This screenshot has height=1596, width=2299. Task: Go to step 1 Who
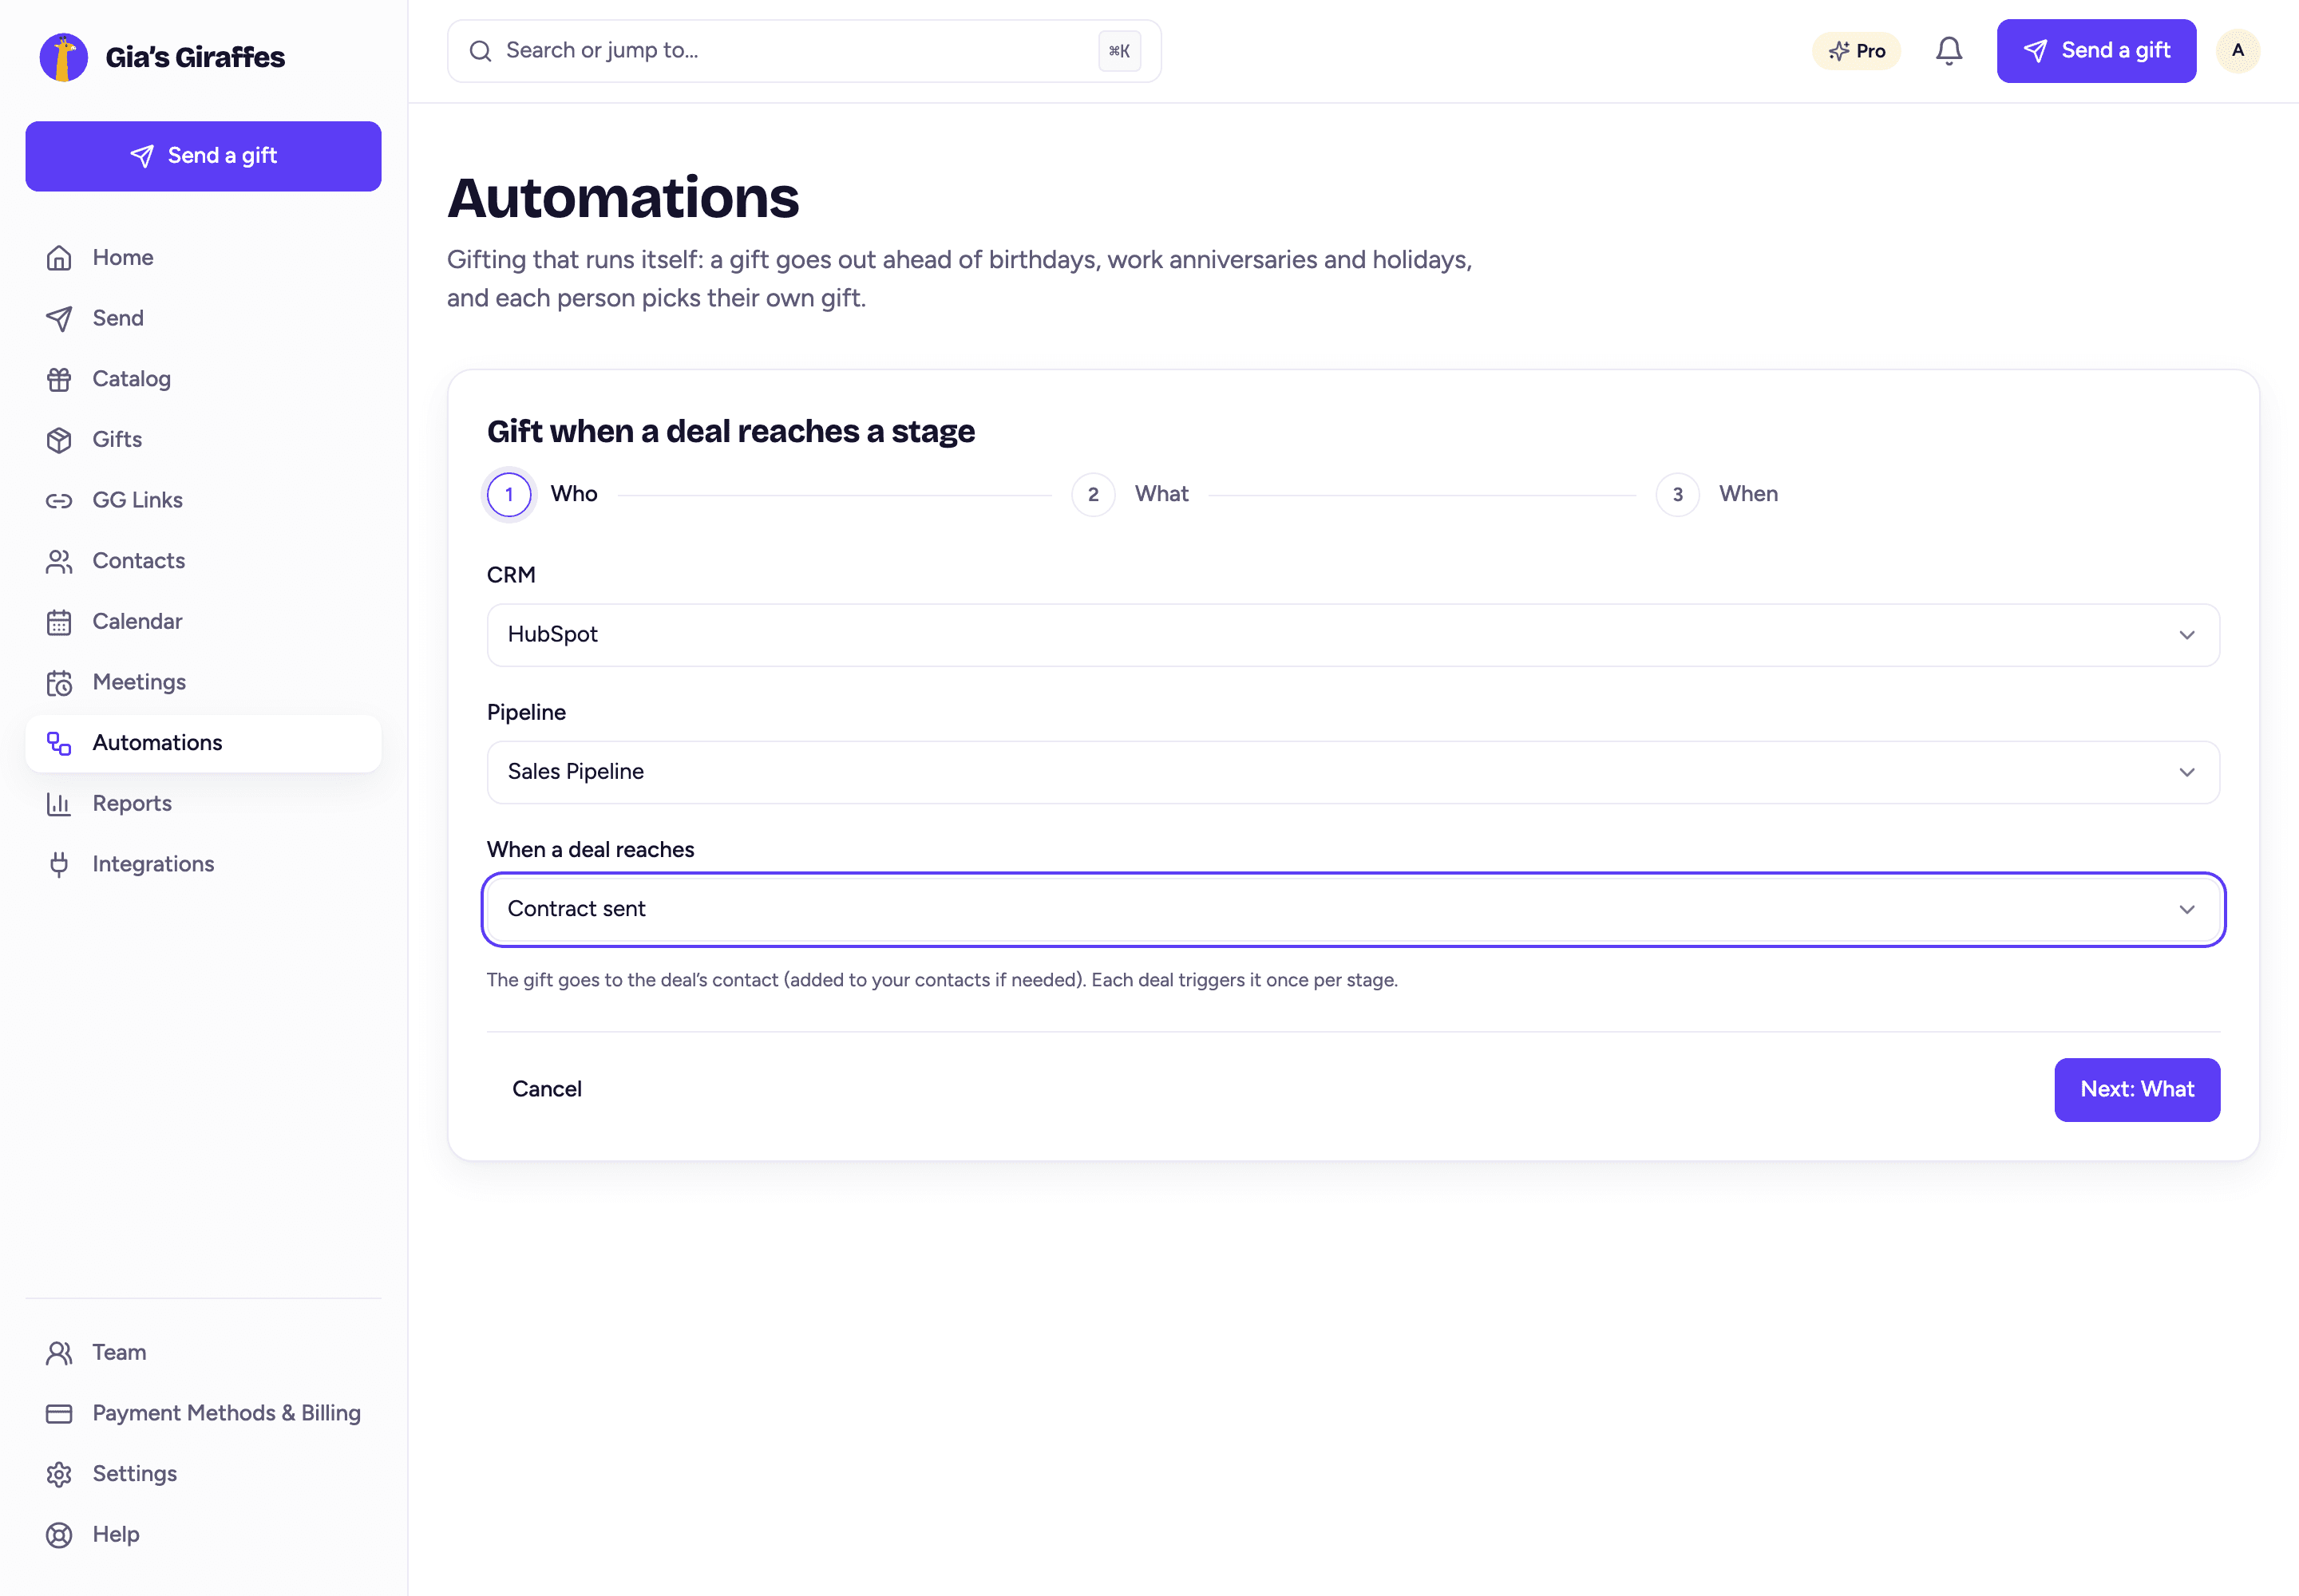click(x=542, y=494)
